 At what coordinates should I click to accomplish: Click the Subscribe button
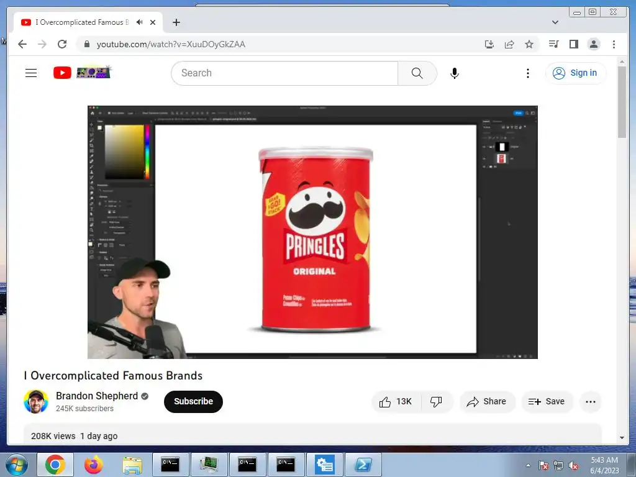pos(194,402)
